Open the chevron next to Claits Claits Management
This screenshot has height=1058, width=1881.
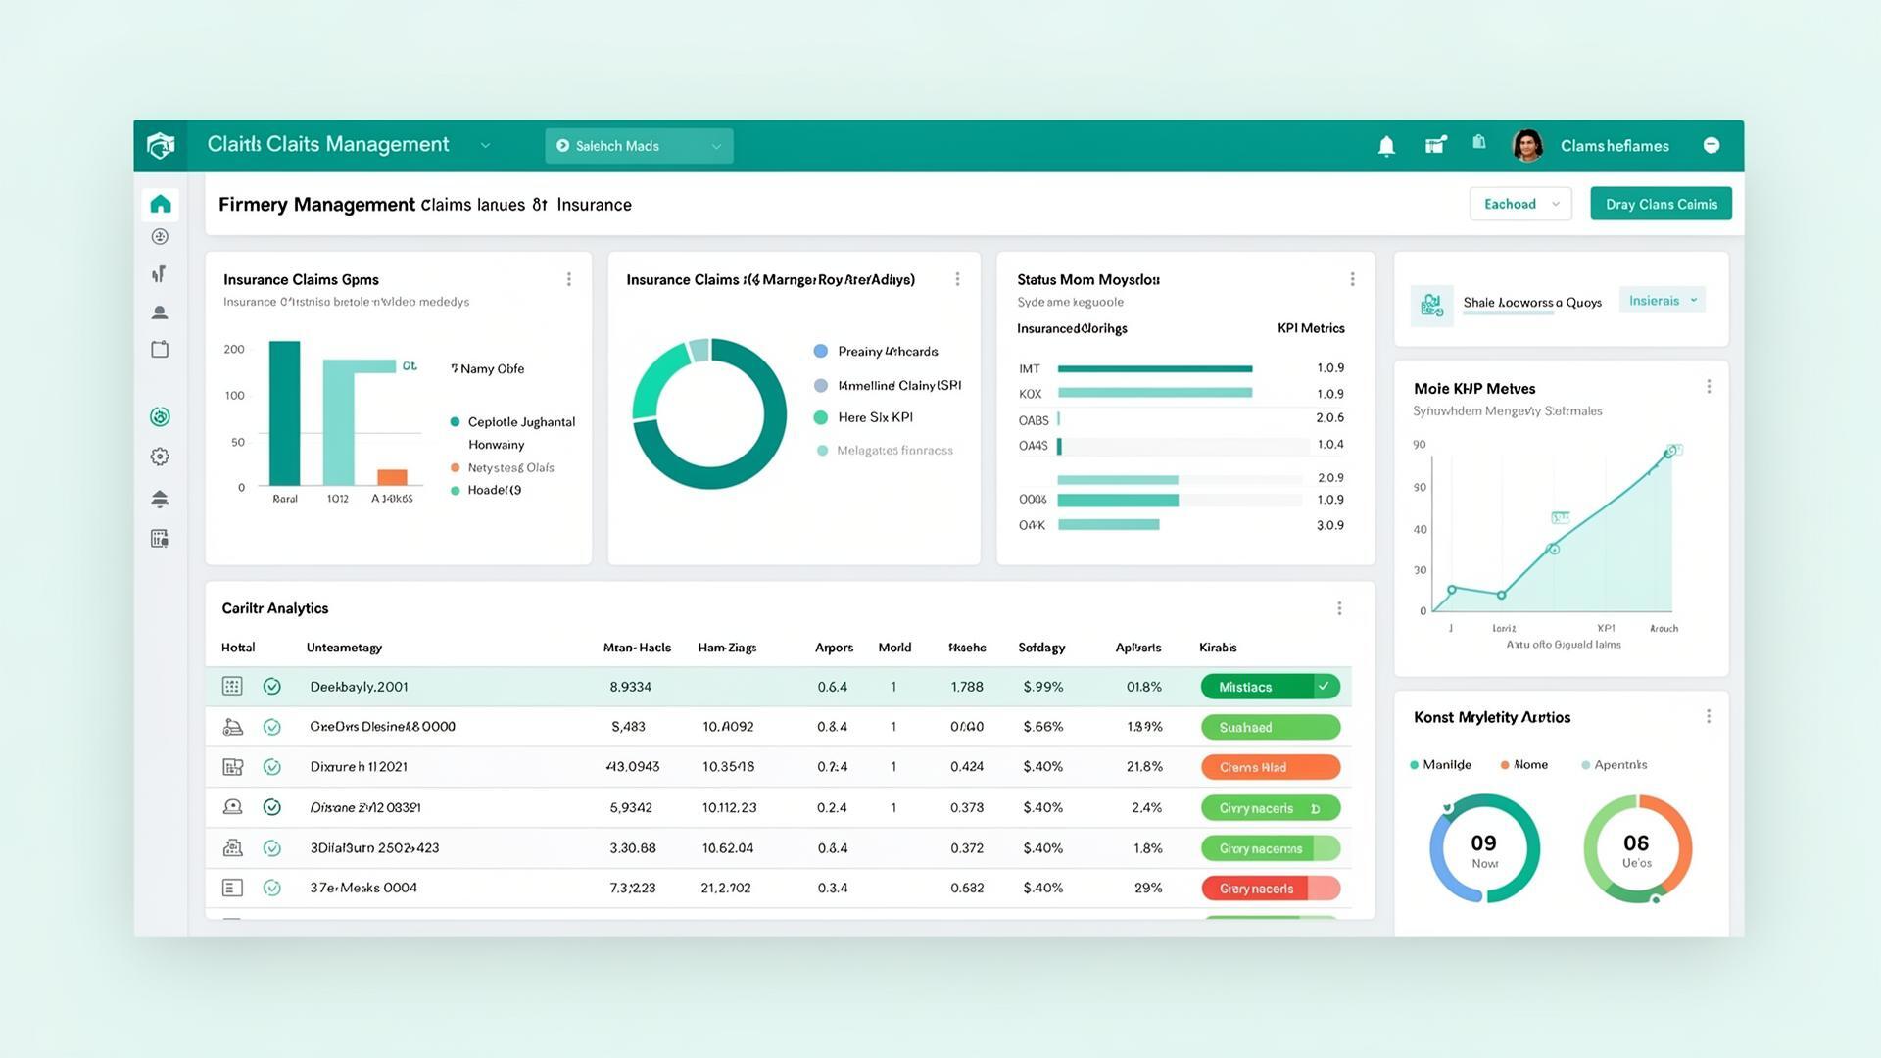[486, 145]
